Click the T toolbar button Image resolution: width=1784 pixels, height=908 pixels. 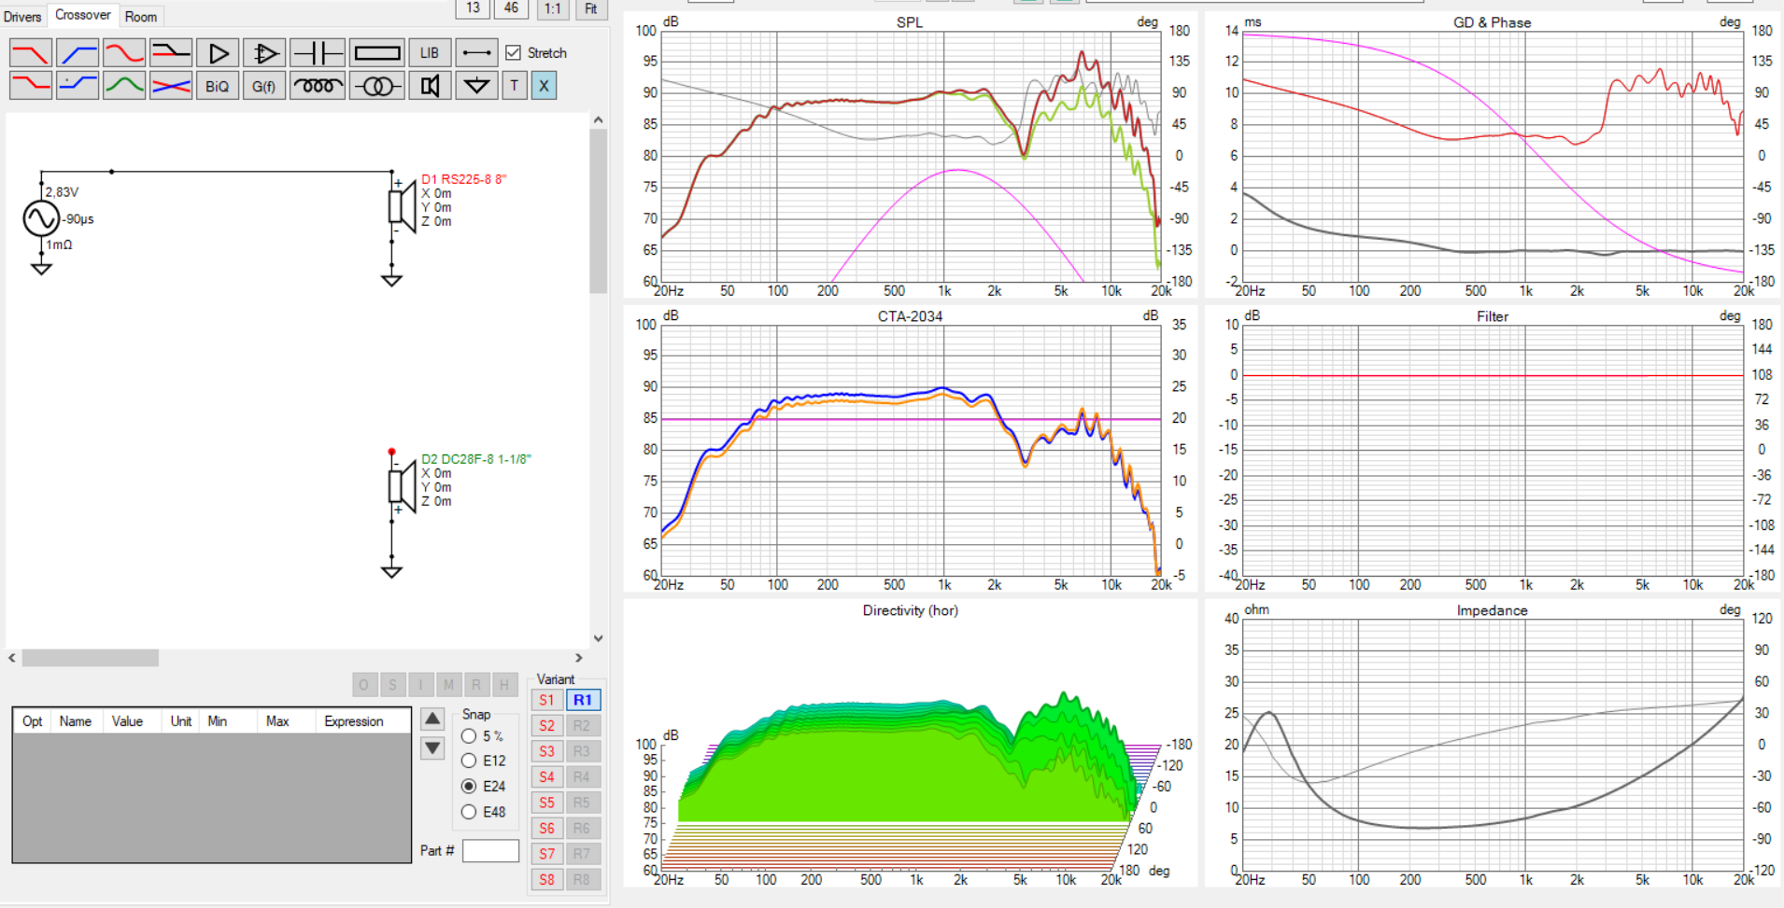[515, 86]
